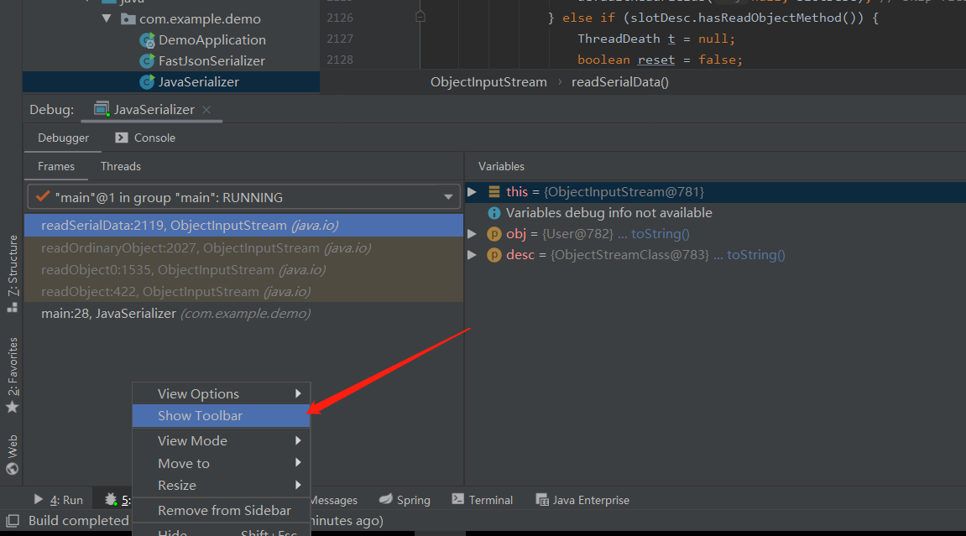Open the Z: Structure sidebar panel
The width and height of the screenshot is (966, 536).
click(13, 273)
